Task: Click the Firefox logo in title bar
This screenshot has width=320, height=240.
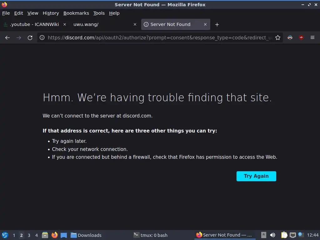Action: point(4,4)
